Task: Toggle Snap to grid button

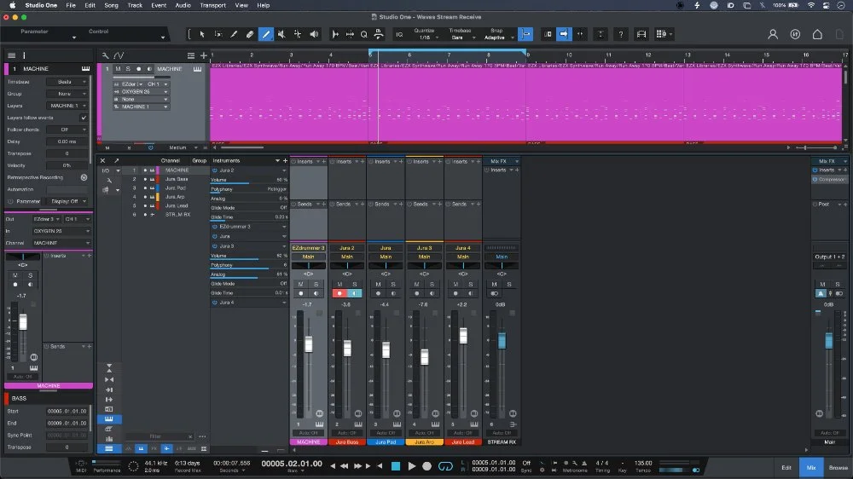Action: [x=525, y=34]
